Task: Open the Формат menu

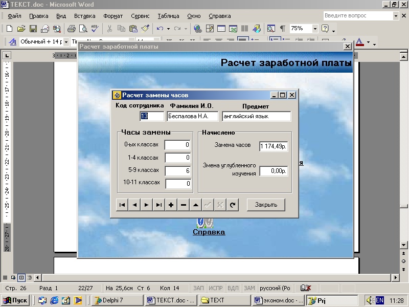Action: tap(113, 16)
